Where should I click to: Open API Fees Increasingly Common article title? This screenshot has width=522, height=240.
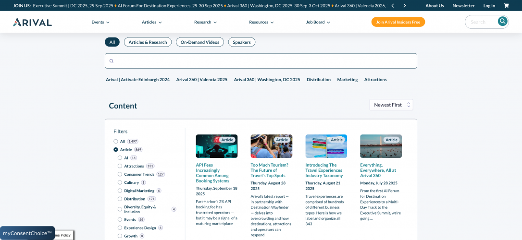[212, 173]
